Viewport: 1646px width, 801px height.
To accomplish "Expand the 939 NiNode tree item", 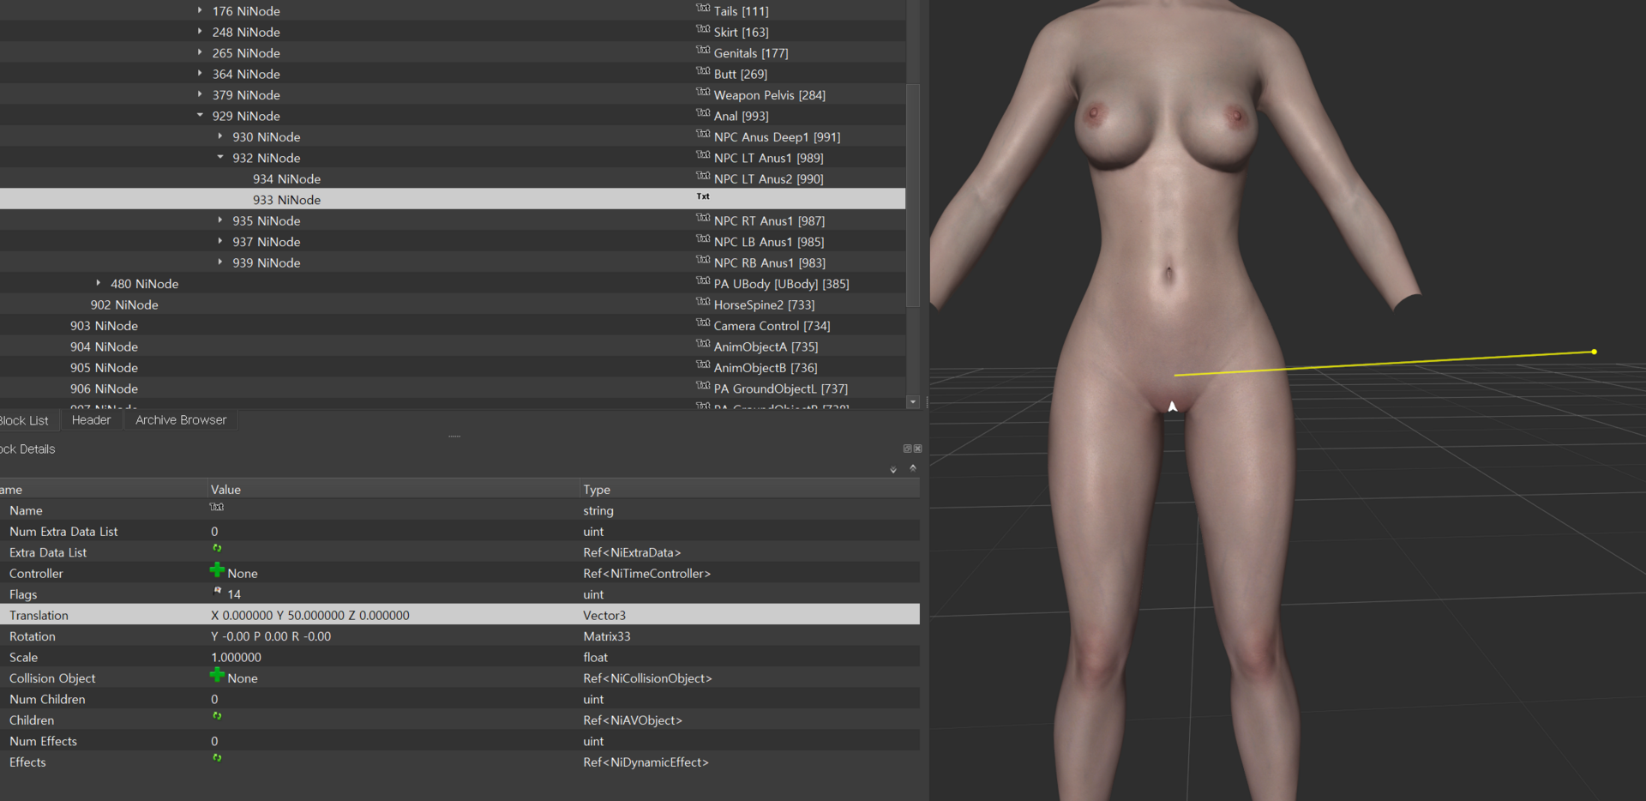I will (x=220, y=262).
